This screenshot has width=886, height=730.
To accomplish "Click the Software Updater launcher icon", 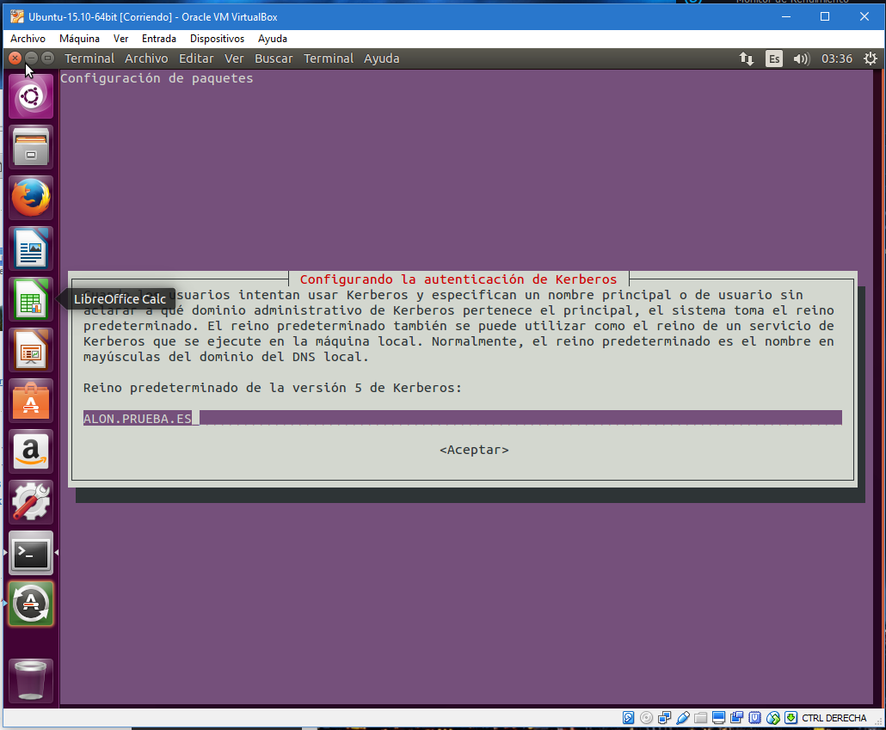I will pyautogui.click(x=31, y=604).
